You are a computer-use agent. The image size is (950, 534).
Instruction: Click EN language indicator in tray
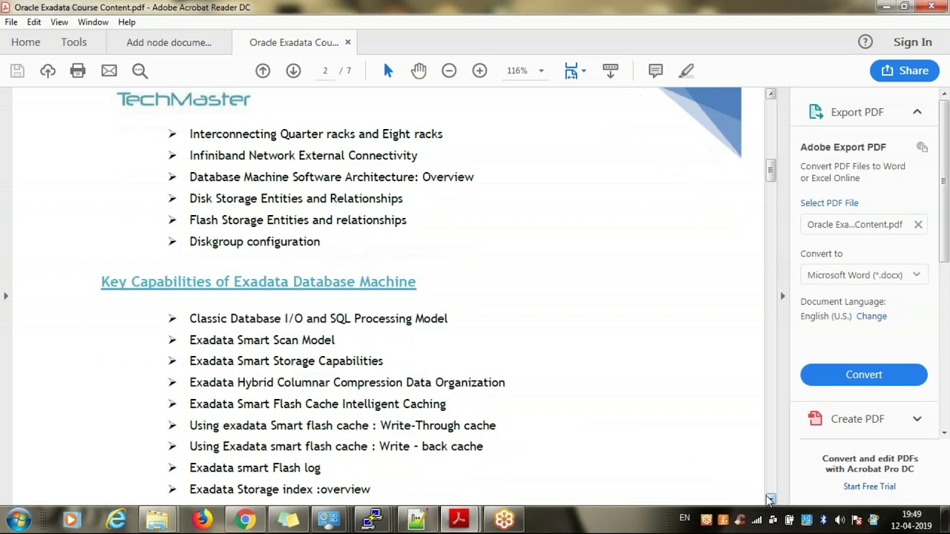click(x=684, y=517)
